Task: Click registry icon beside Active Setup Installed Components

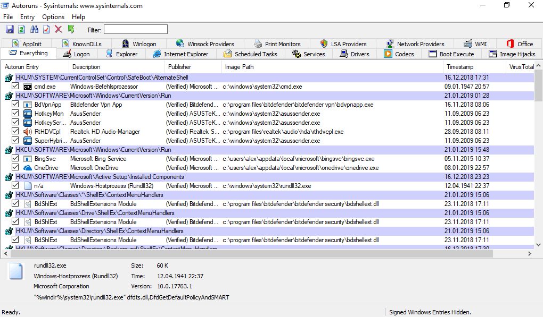Action: coord(9,177)
